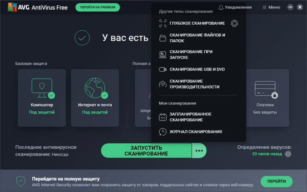Open ЖУРНАЛ СКАНИРОВАНИЯ menu entry
Image resolution: width=307 pixels, height=192 pixels.
[x=196, y=132]
